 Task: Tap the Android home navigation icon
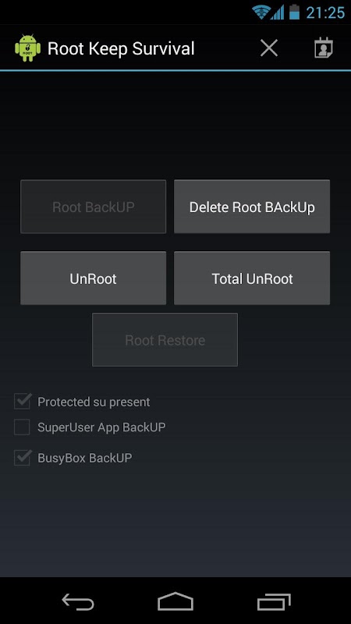pyautogui.click(x=175, y=601)
